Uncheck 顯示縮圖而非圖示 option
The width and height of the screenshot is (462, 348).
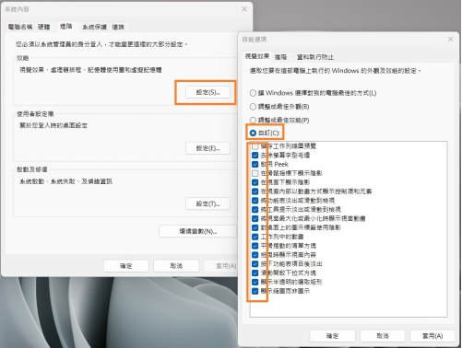pos(255,291)
